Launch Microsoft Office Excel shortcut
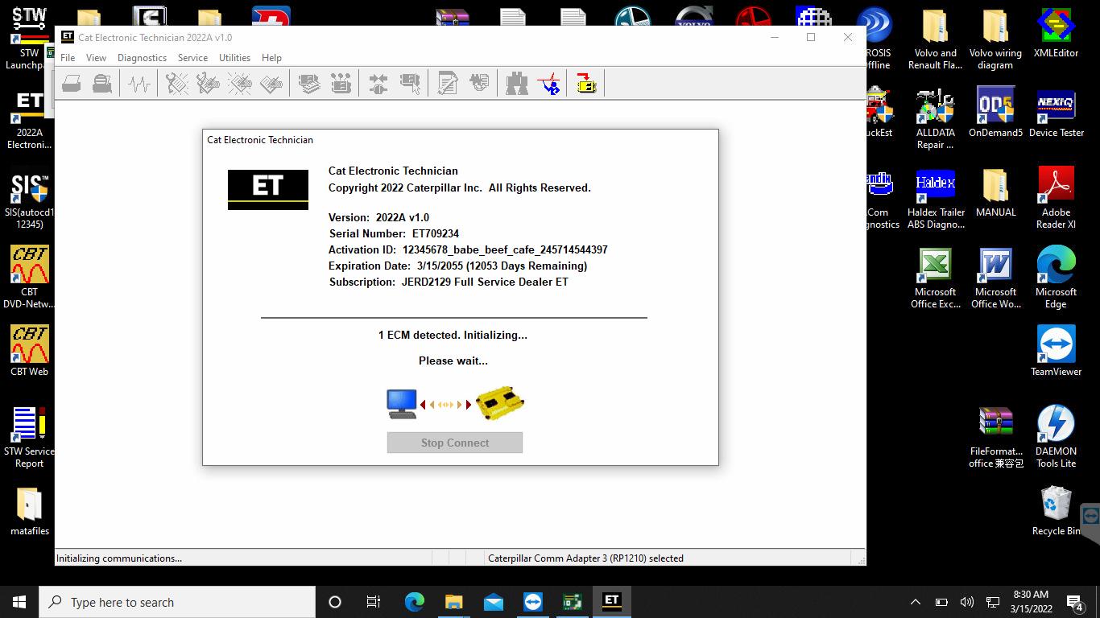 coord(935,278)
